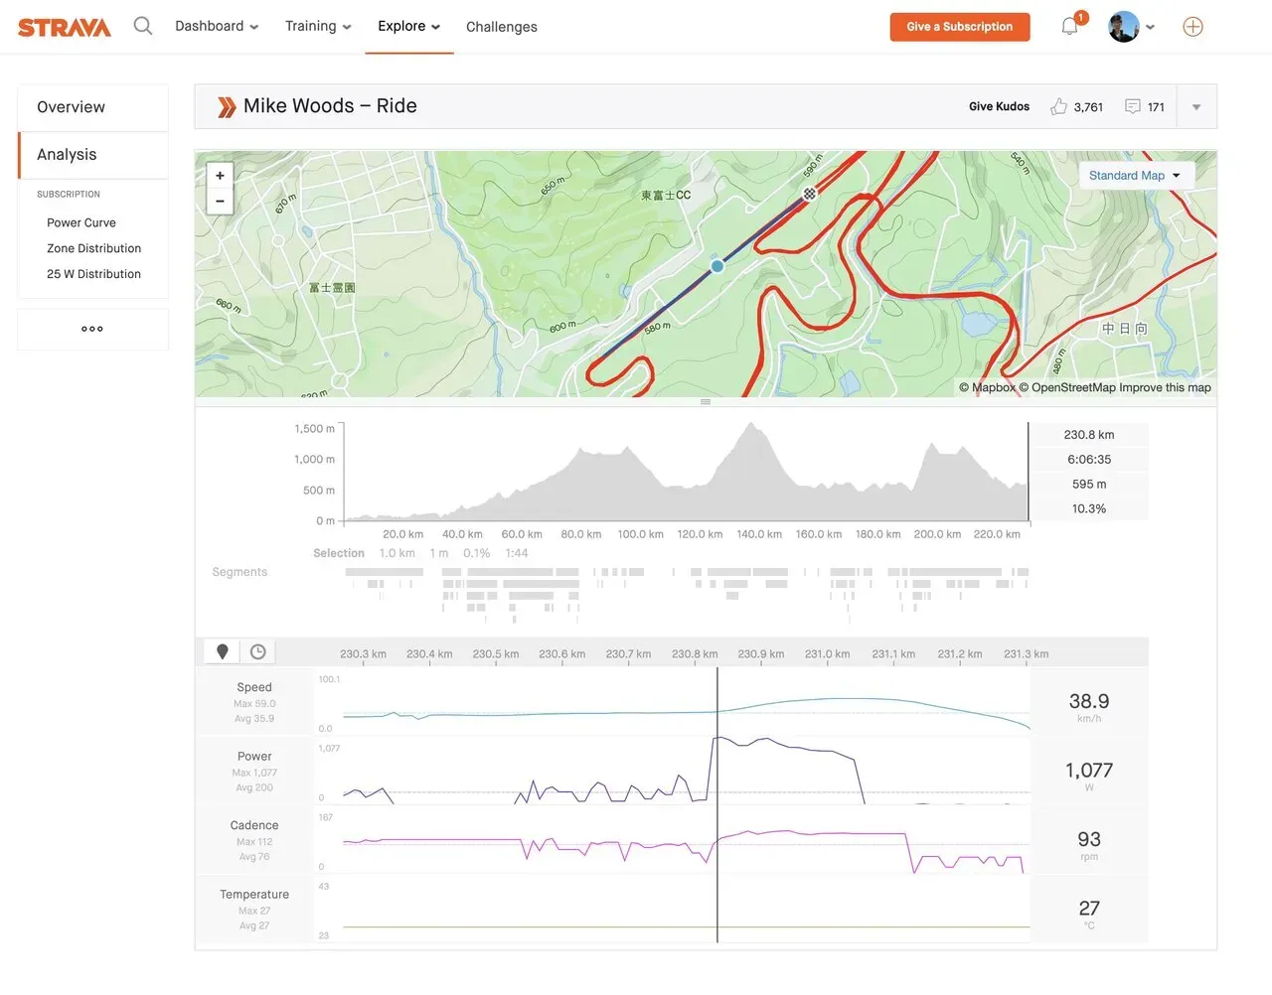Zoom in on the map
This screenshot has height=995, width=1272.
pyautogui.click(x=220, y=176)
